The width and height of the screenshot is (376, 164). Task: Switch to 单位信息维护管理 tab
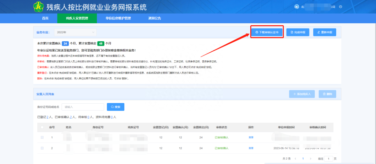[118, 18]
